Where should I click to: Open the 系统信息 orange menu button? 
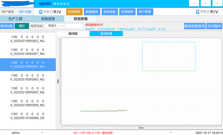click(x=74, y=12)
